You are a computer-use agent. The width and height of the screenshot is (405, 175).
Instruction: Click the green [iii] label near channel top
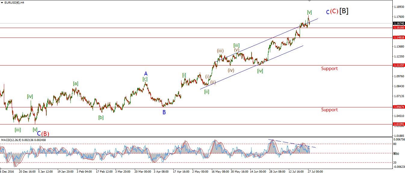point(237,45)
